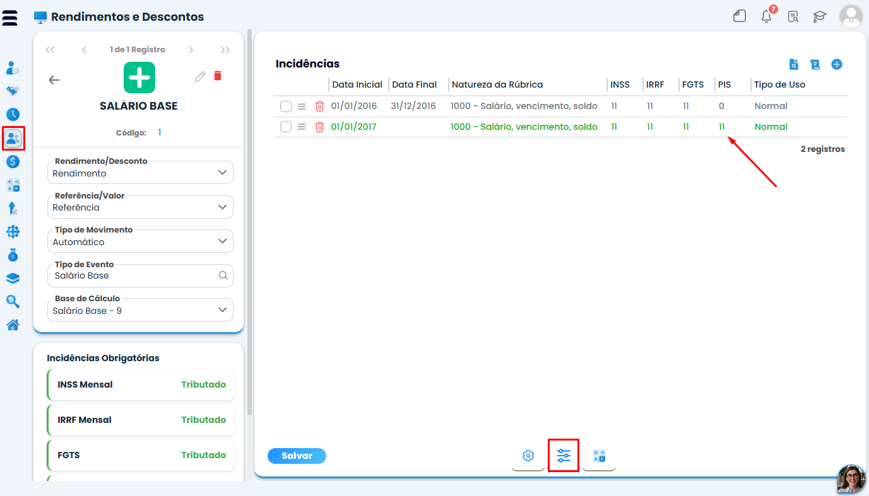
Task: Open the money bag sidebar module
Action: click(13, 255)
